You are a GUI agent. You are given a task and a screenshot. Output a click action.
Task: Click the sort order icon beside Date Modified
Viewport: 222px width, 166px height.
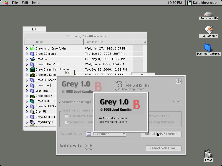145,42
